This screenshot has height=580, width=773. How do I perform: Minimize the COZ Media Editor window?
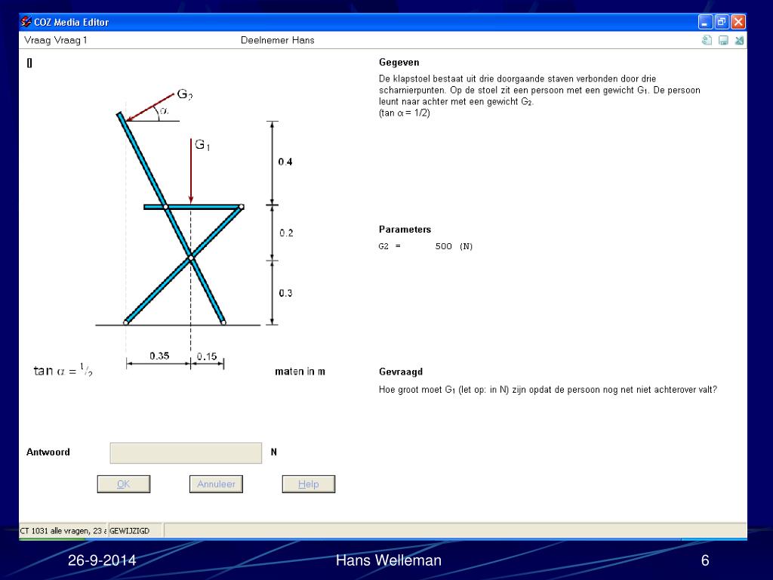tap(706, 22)
